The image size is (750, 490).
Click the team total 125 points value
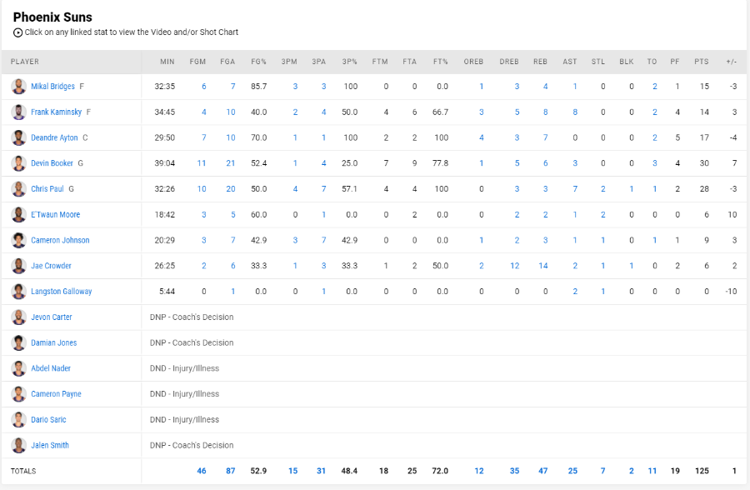click(702, 471)
